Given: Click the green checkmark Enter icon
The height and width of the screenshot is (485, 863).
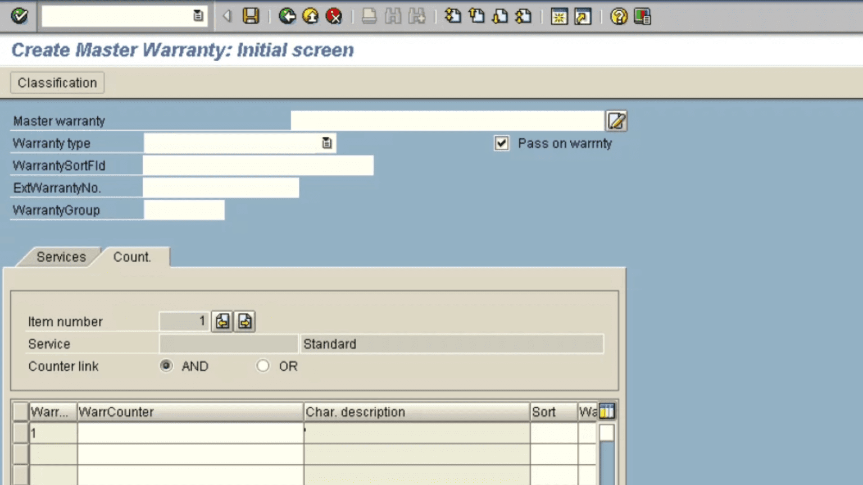Looking at the screenshot, I should tap(19, 16).
